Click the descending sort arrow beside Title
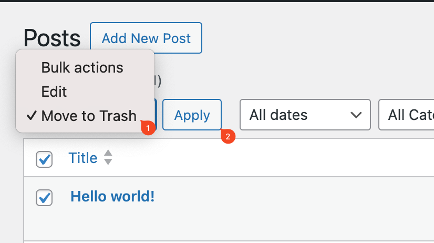This screenshot has height=243, width=434. 108,162
